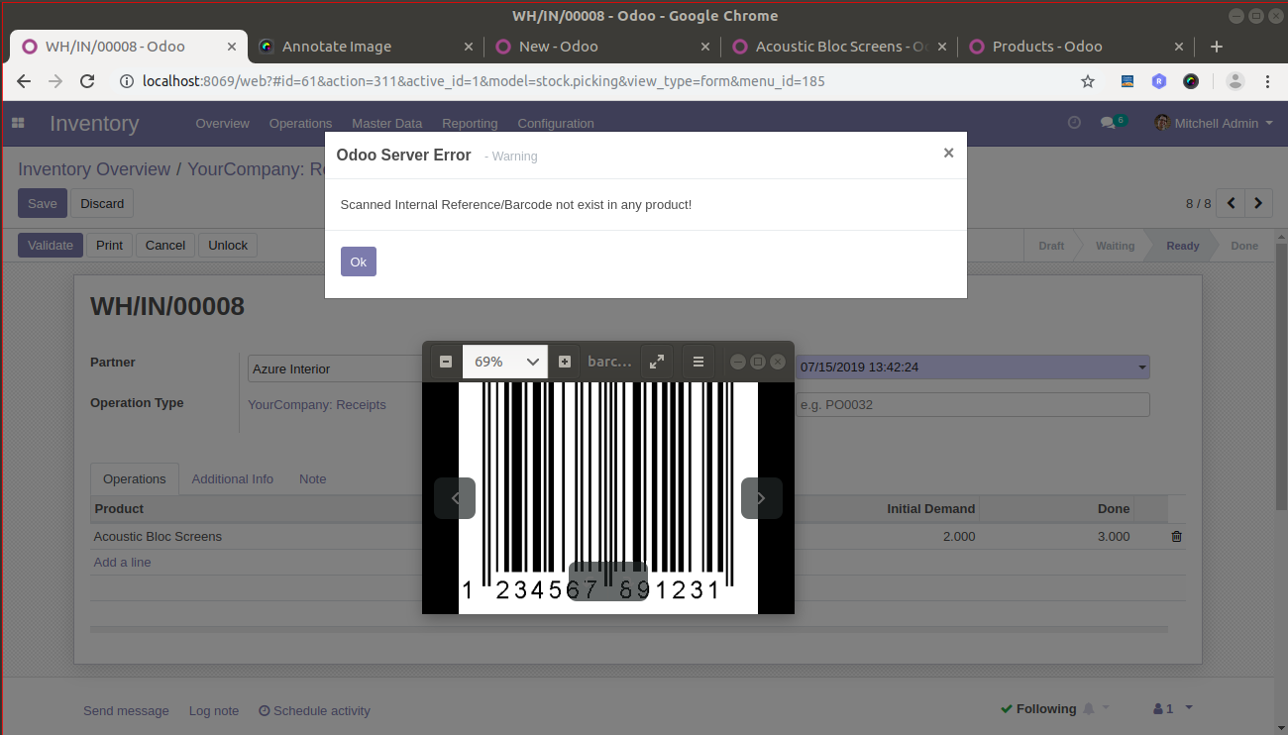Discard the changes
The height and width of the screenshot is (735, 1288).
[102, 203]
